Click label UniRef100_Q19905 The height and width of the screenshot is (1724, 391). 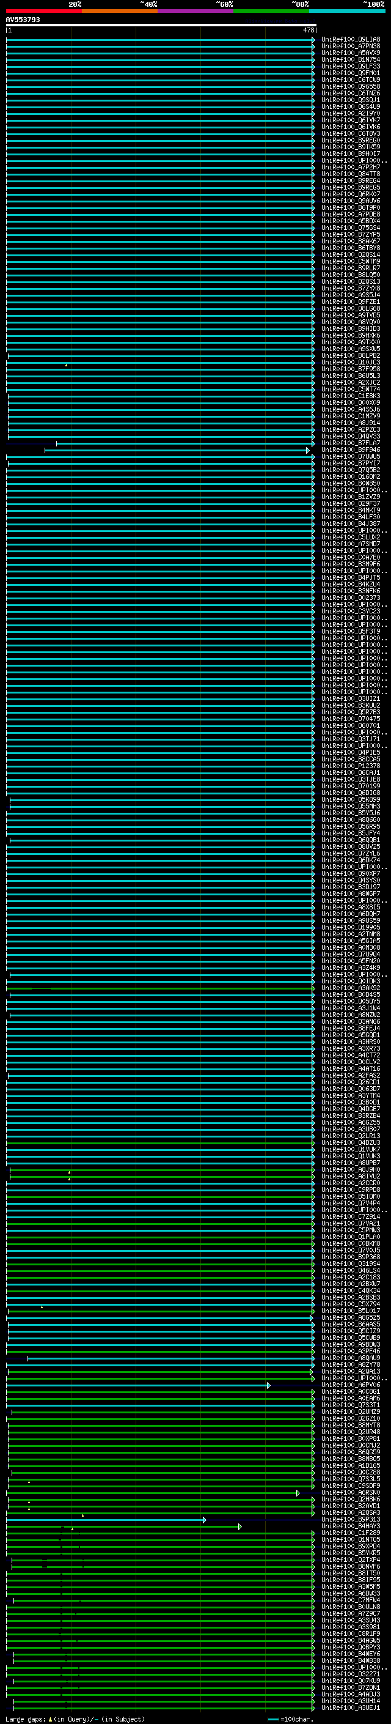351,927
